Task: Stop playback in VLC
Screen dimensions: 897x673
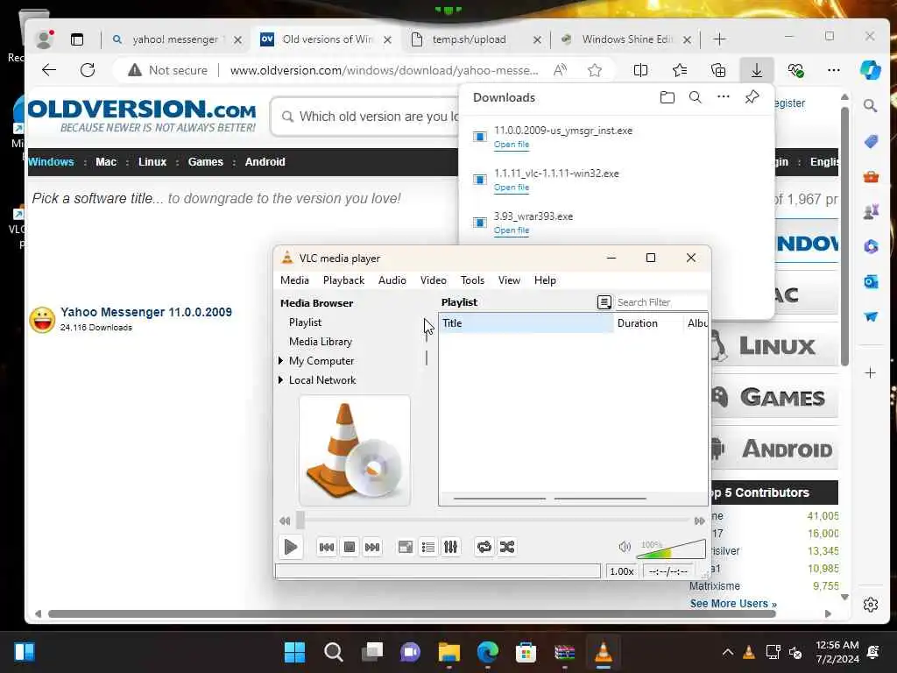Action: (350, 547)
